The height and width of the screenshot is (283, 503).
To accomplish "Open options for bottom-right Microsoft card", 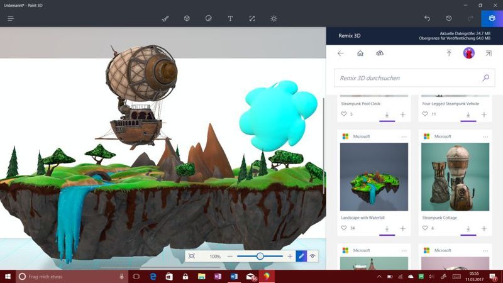I will click(485, 250).
